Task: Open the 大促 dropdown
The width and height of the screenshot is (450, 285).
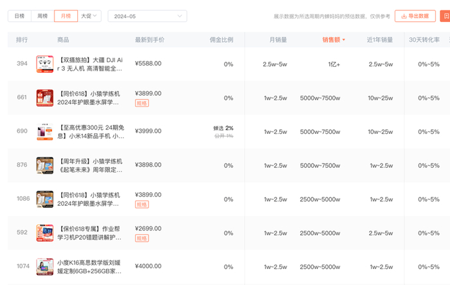Action: coord(88,15)
